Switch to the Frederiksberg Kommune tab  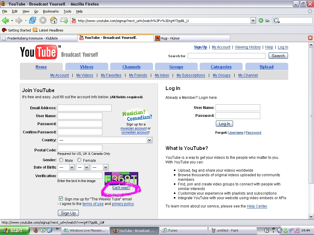click(39, 38)
